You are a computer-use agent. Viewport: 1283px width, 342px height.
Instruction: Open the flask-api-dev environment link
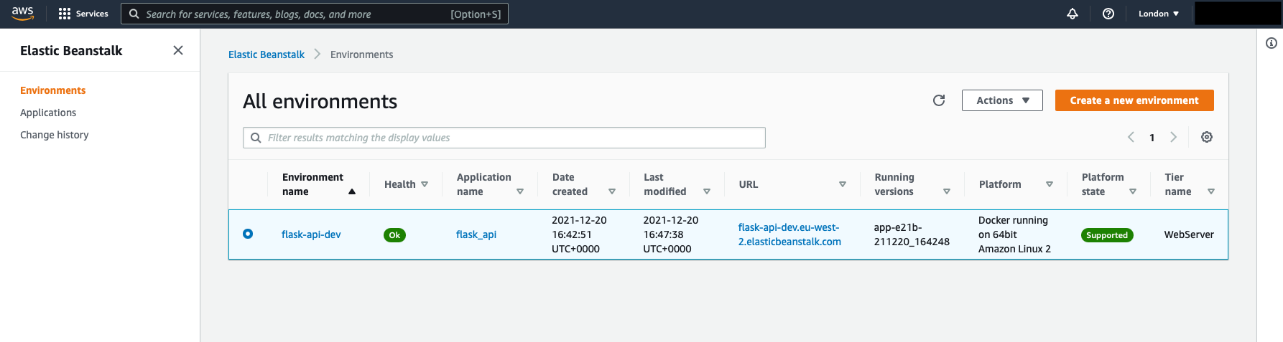tap(311, 234)
